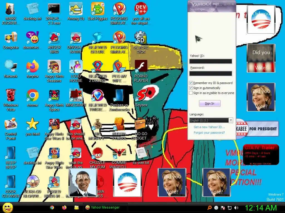Select the chome Chrome desktop shortcut
The image size is (285, 213).
coord(33,98)
